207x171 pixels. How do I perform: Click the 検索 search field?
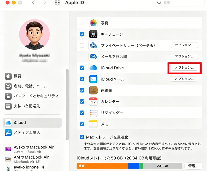point(179,3)
